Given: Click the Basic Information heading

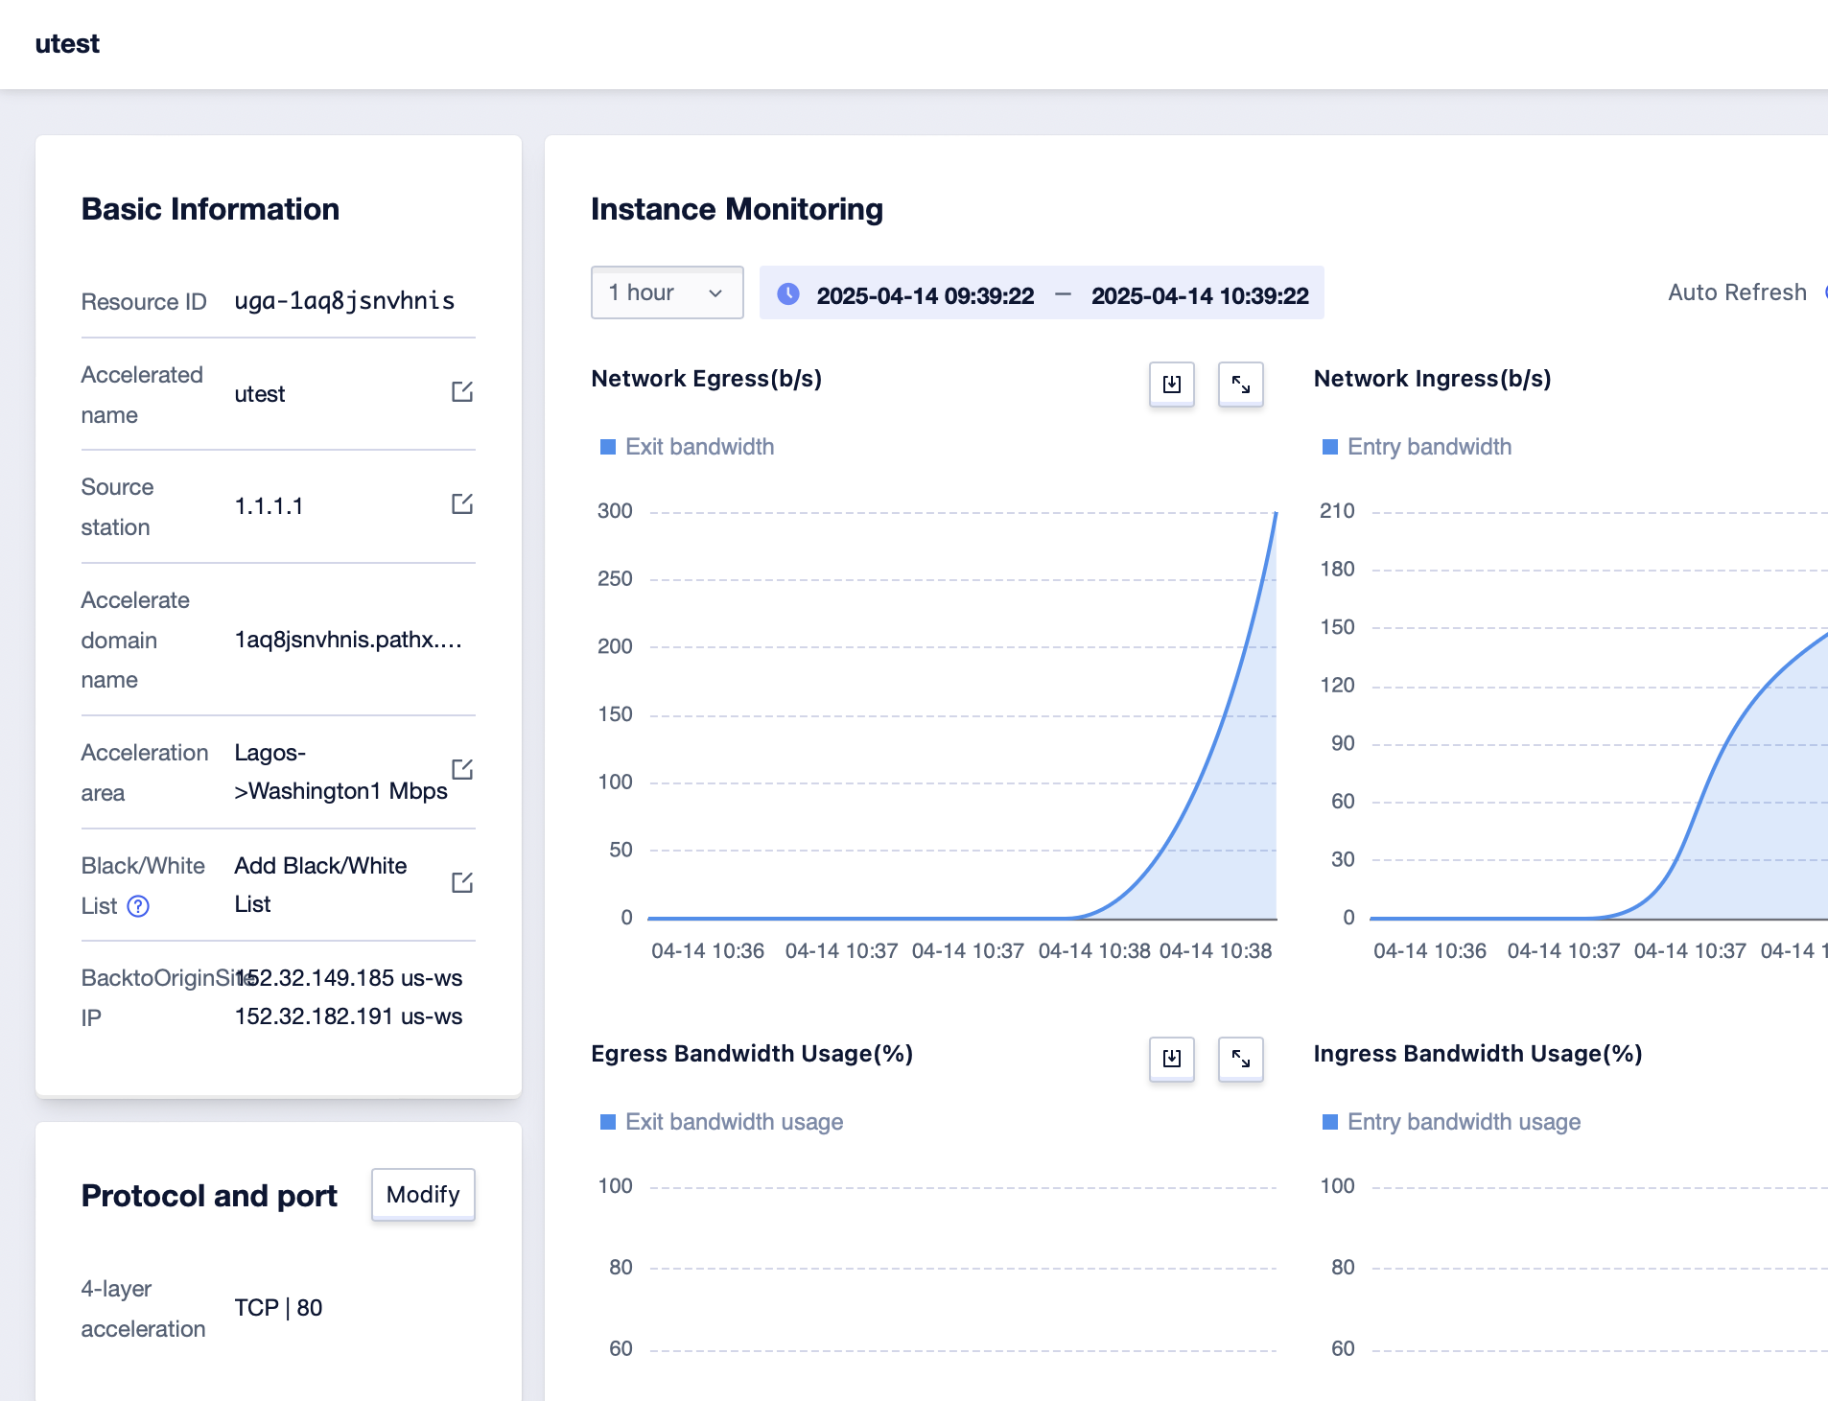Looking at the screenshot, I should [x=210, y=209].
